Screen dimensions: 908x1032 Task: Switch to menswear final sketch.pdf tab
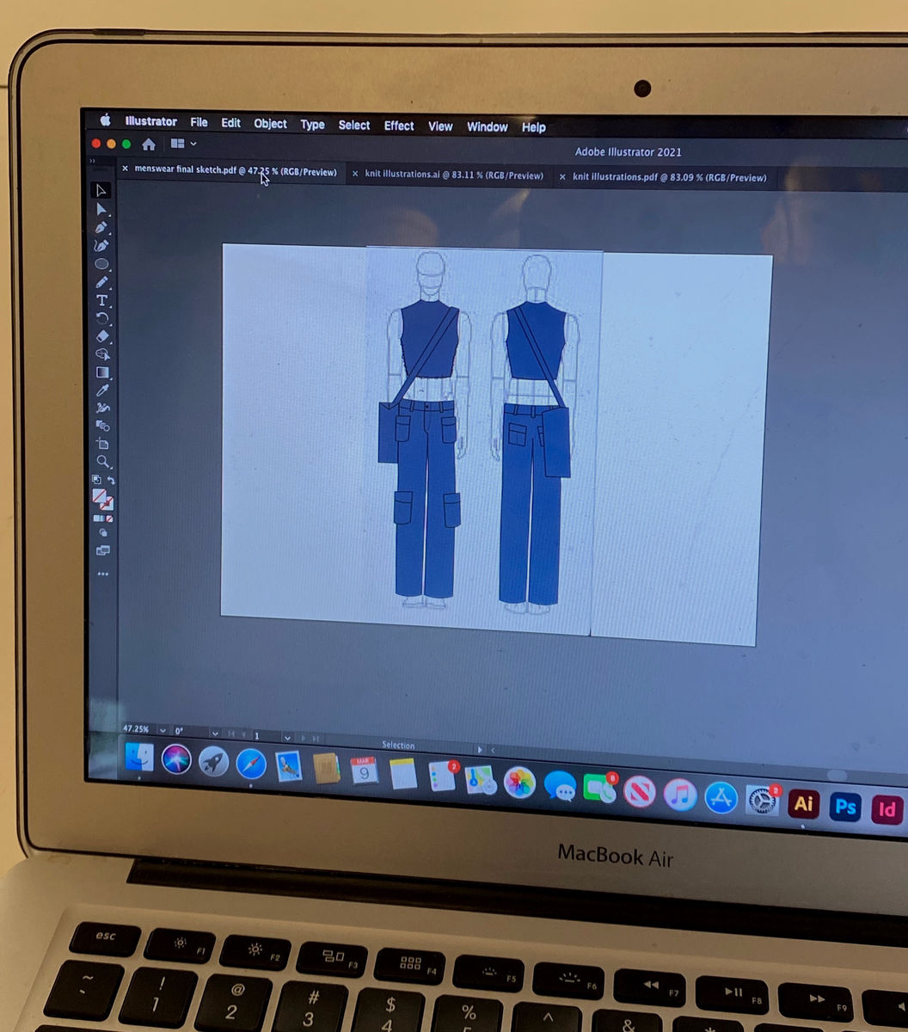click(x=236, y=171)
